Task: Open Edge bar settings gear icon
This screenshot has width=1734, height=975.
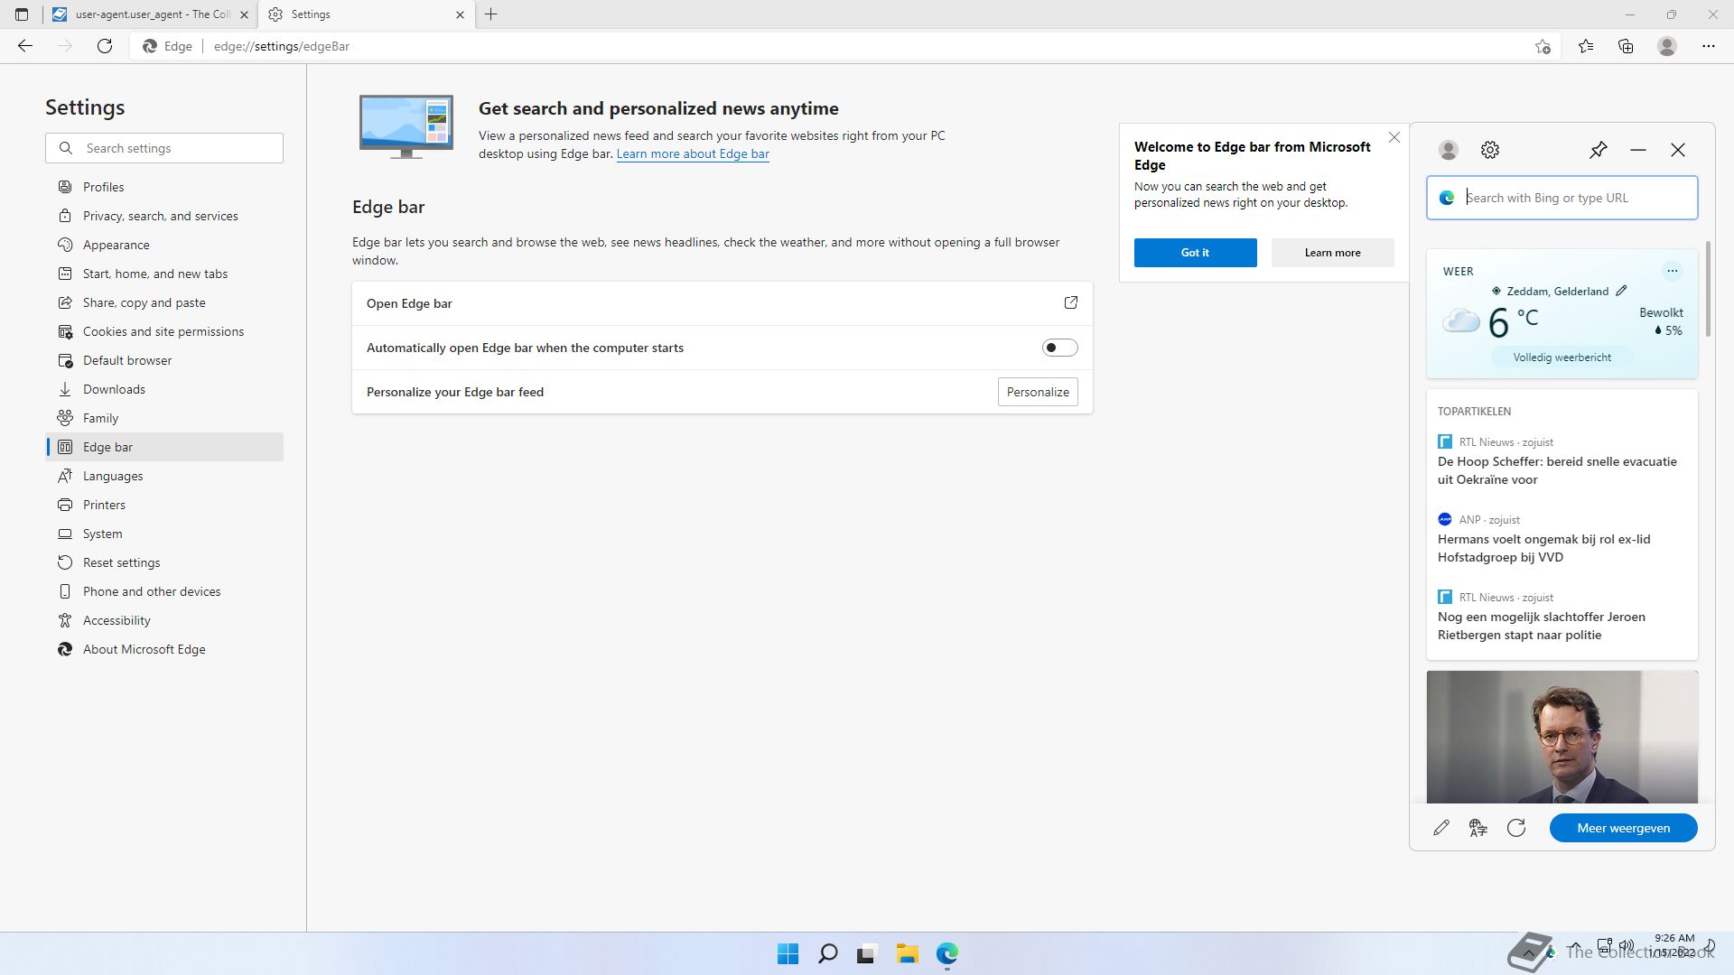Action: coord(1490,150)
